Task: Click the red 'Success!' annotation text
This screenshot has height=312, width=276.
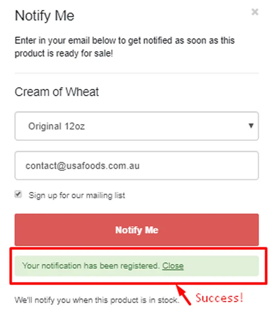Action: point(219,297)
